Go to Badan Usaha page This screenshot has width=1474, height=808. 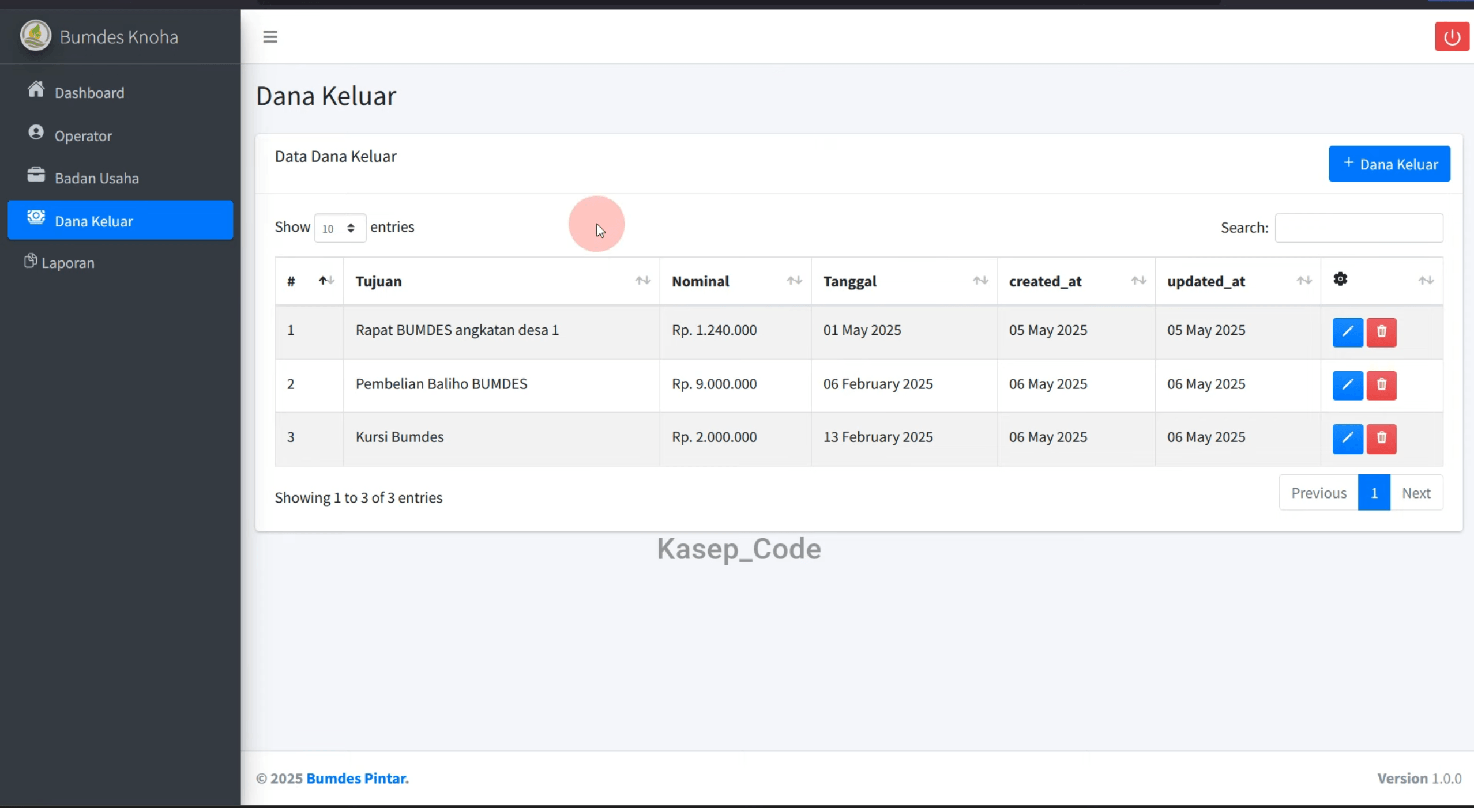tap(120, 178)
